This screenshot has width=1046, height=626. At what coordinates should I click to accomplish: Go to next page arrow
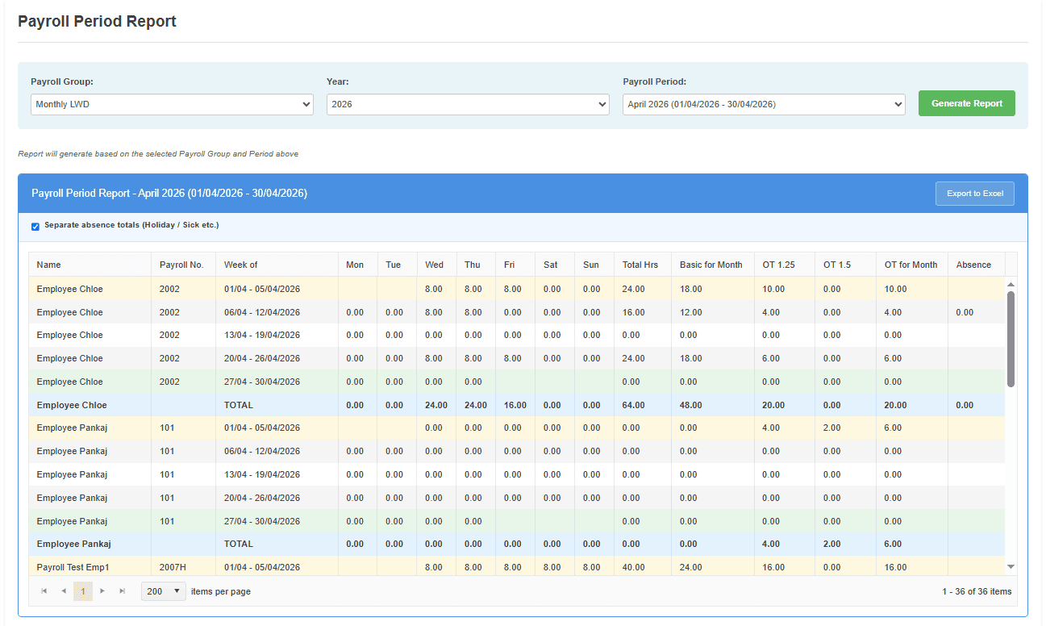(102, 591)
